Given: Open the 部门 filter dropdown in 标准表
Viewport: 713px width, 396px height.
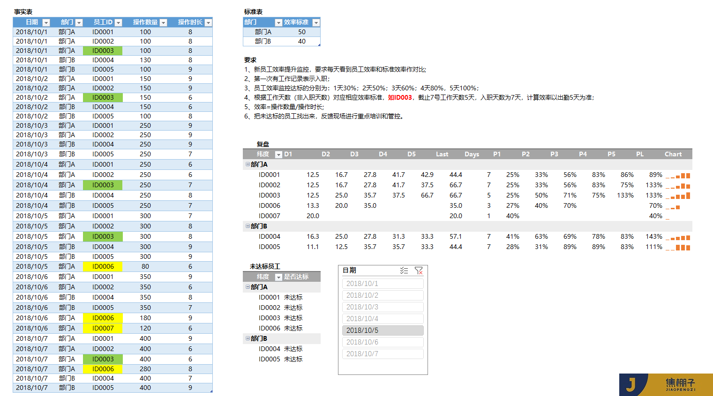Looking at the screenshot, I should point(278,22).
